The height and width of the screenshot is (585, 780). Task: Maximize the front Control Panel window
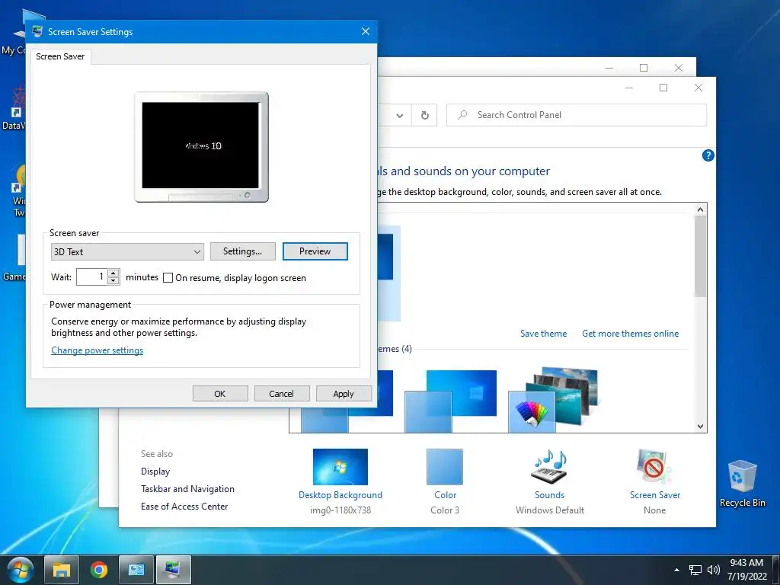pyautogui.click(x=663, y=88)
